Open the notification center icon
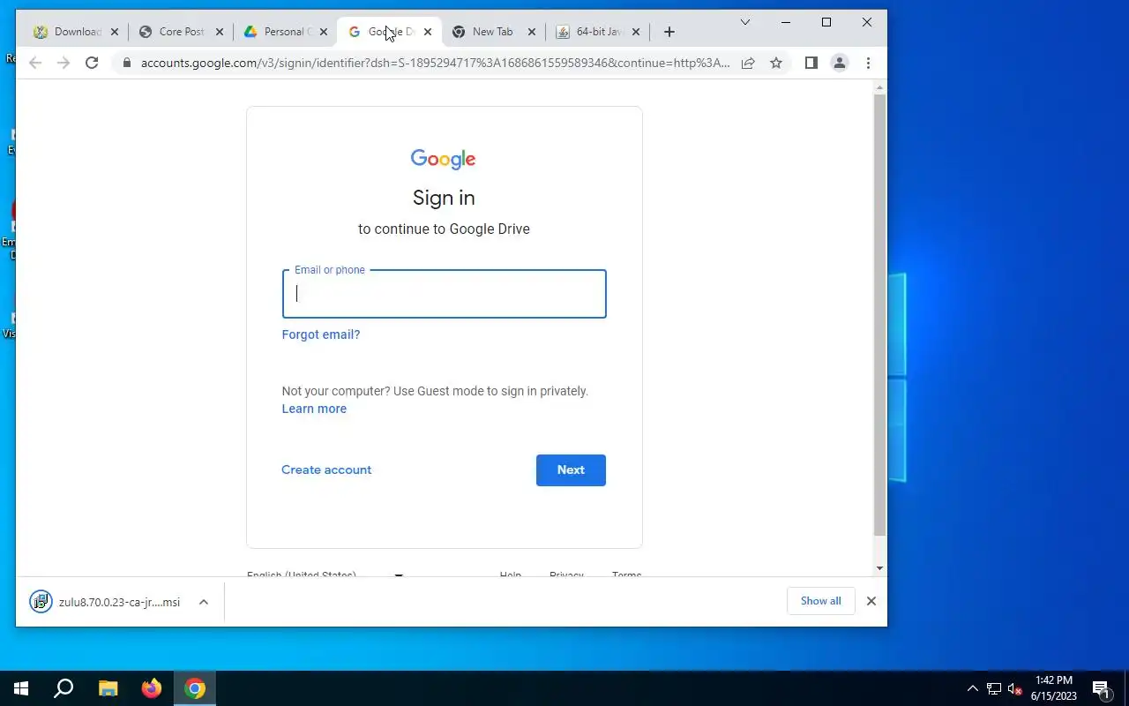1129x706 pixels. (x=1101, y=688)
